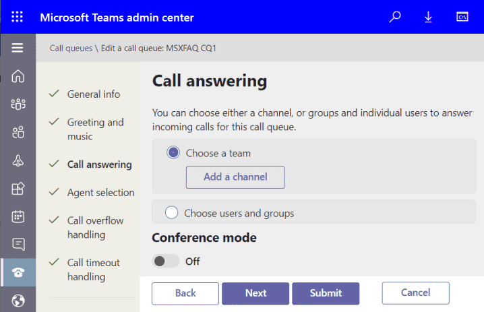Open the Cloud Shell console icon
This screenshot has width=484, height=312.
click(x=462, y=17)
